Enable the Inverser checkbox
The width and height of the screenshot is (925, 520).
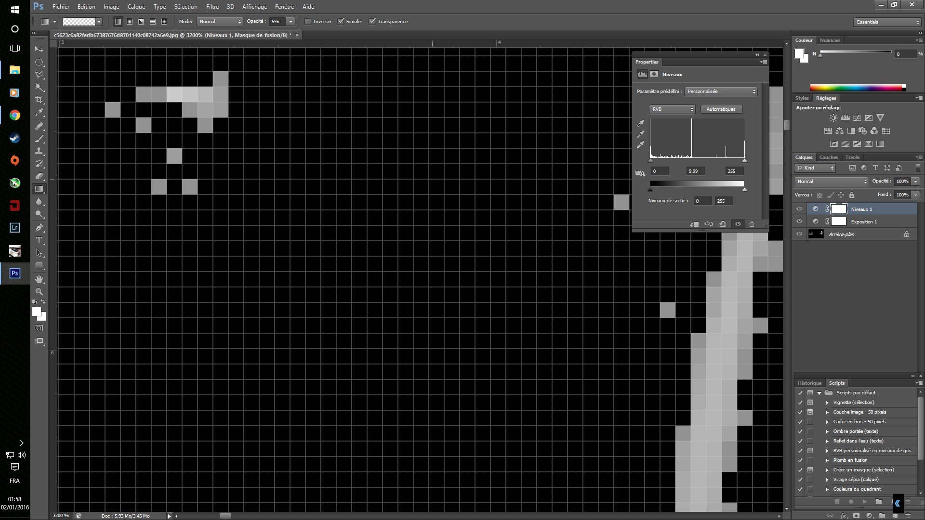(308, 22)
